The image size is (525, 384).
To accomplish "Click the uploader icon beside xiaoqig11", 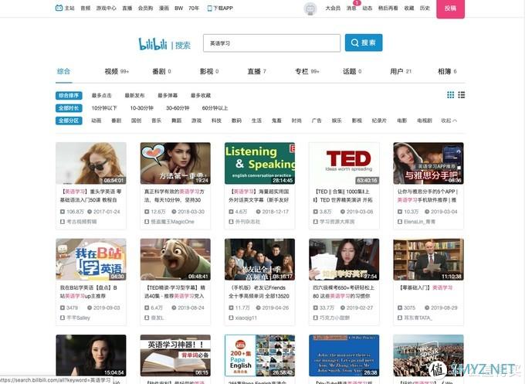I will click(x=231, y=318).
